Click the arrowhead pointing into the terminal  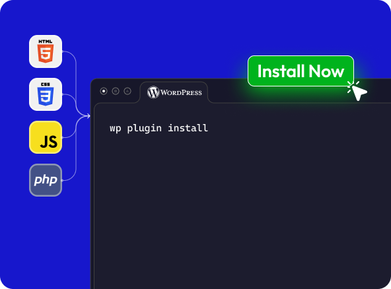click(88, 116)
